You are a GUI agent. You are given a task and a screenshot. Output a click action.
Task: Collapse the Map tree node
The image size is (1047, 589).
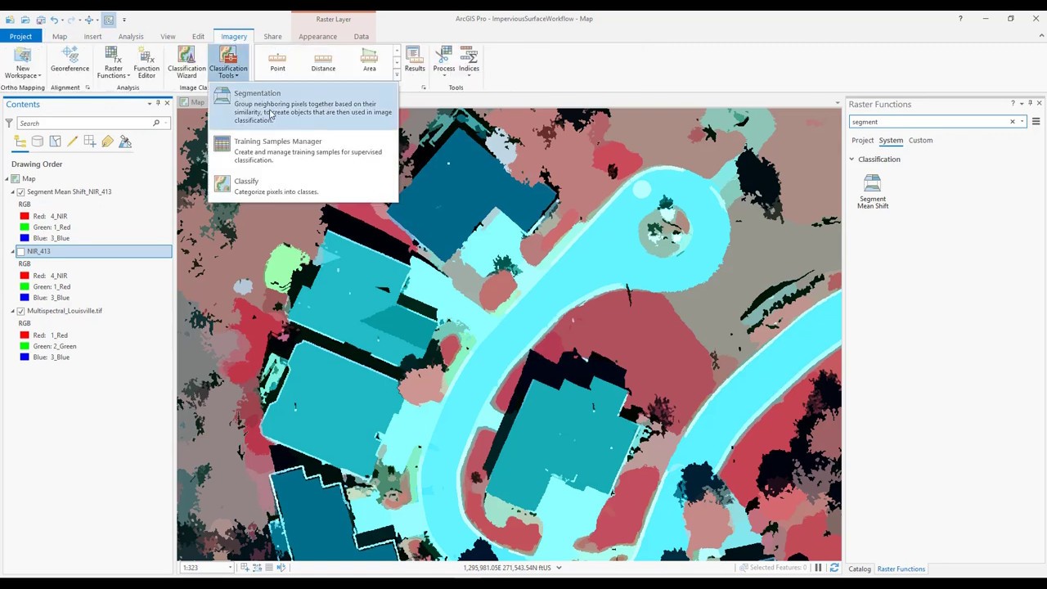(x=6, y=178)
